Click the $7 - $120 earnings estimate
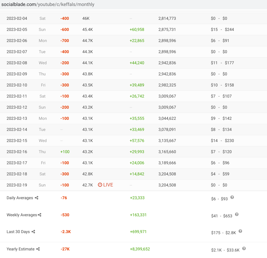The image size is (267, 258). 221,152
